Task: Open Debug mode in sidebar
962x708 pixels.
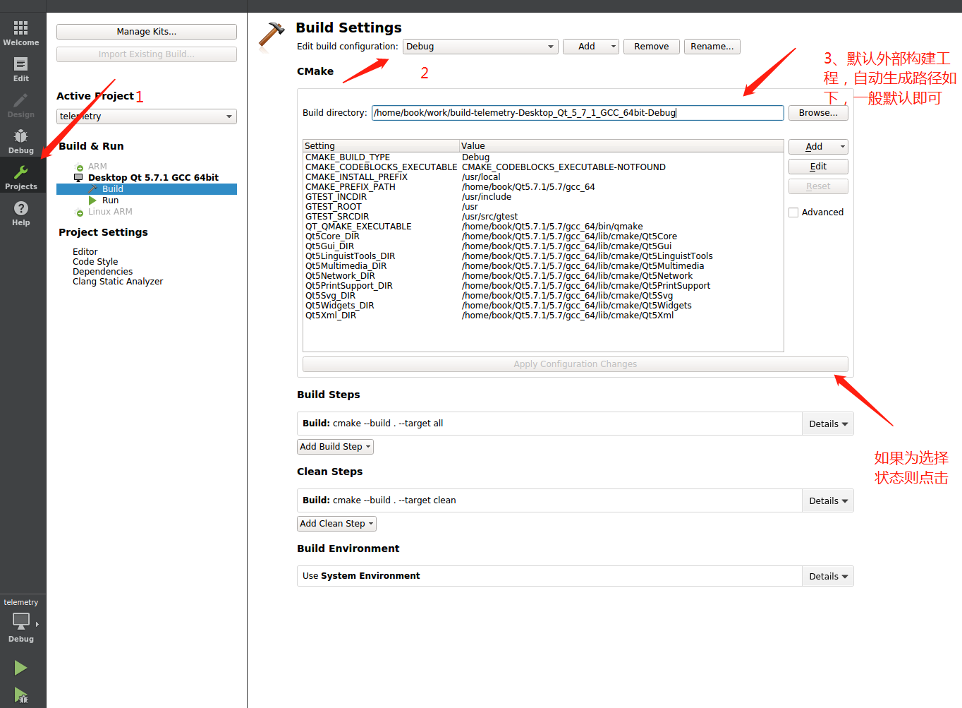Action: pos(21,141)
